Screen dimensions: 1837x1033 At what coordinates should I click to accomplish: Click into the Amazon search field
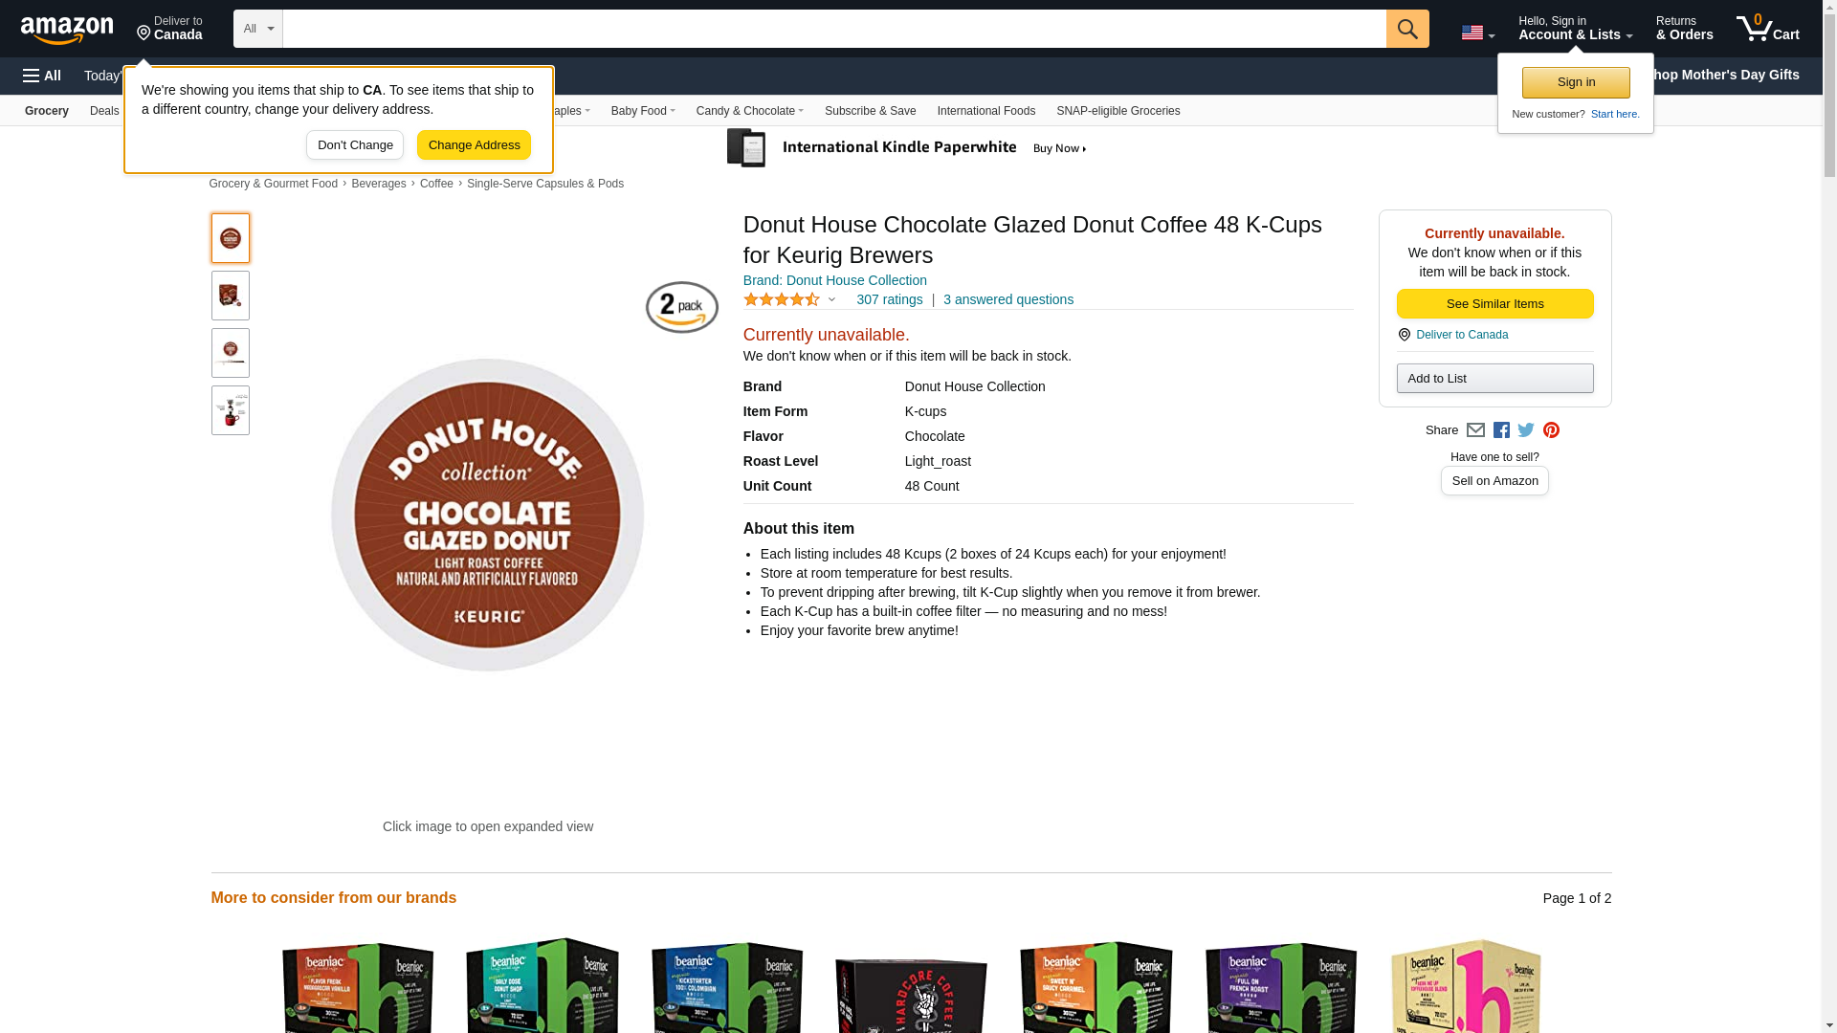(x=834, y=29)
